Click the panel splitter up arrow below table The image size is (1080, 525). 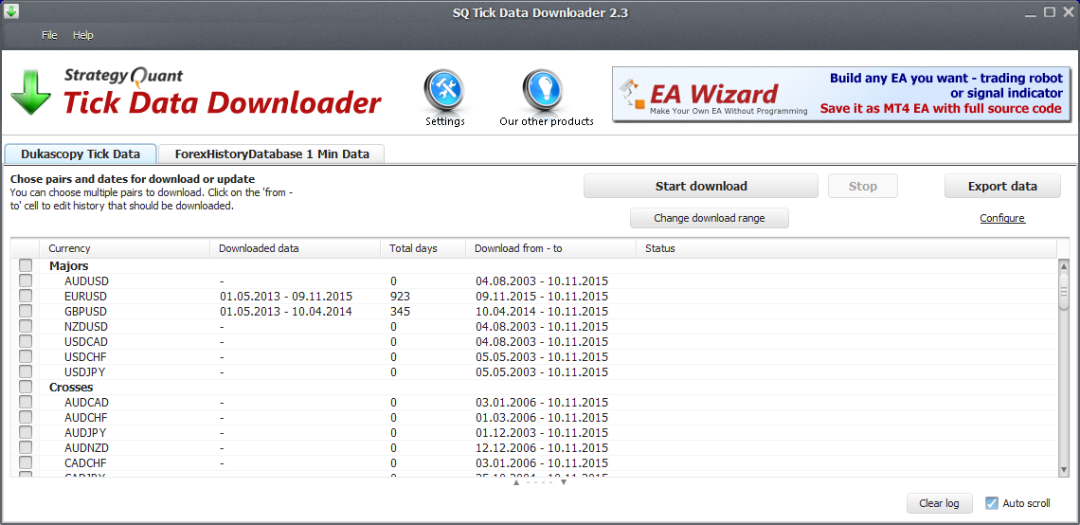pos(516,482)
